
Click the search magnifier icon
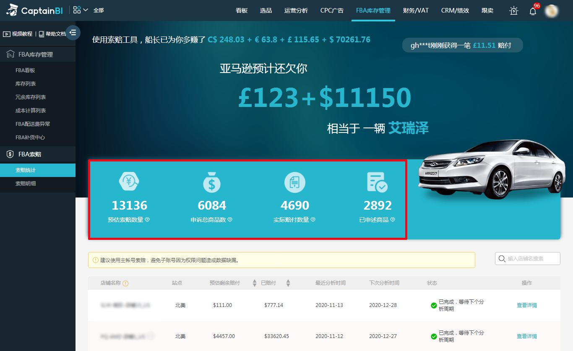click(x=502, y=259)
